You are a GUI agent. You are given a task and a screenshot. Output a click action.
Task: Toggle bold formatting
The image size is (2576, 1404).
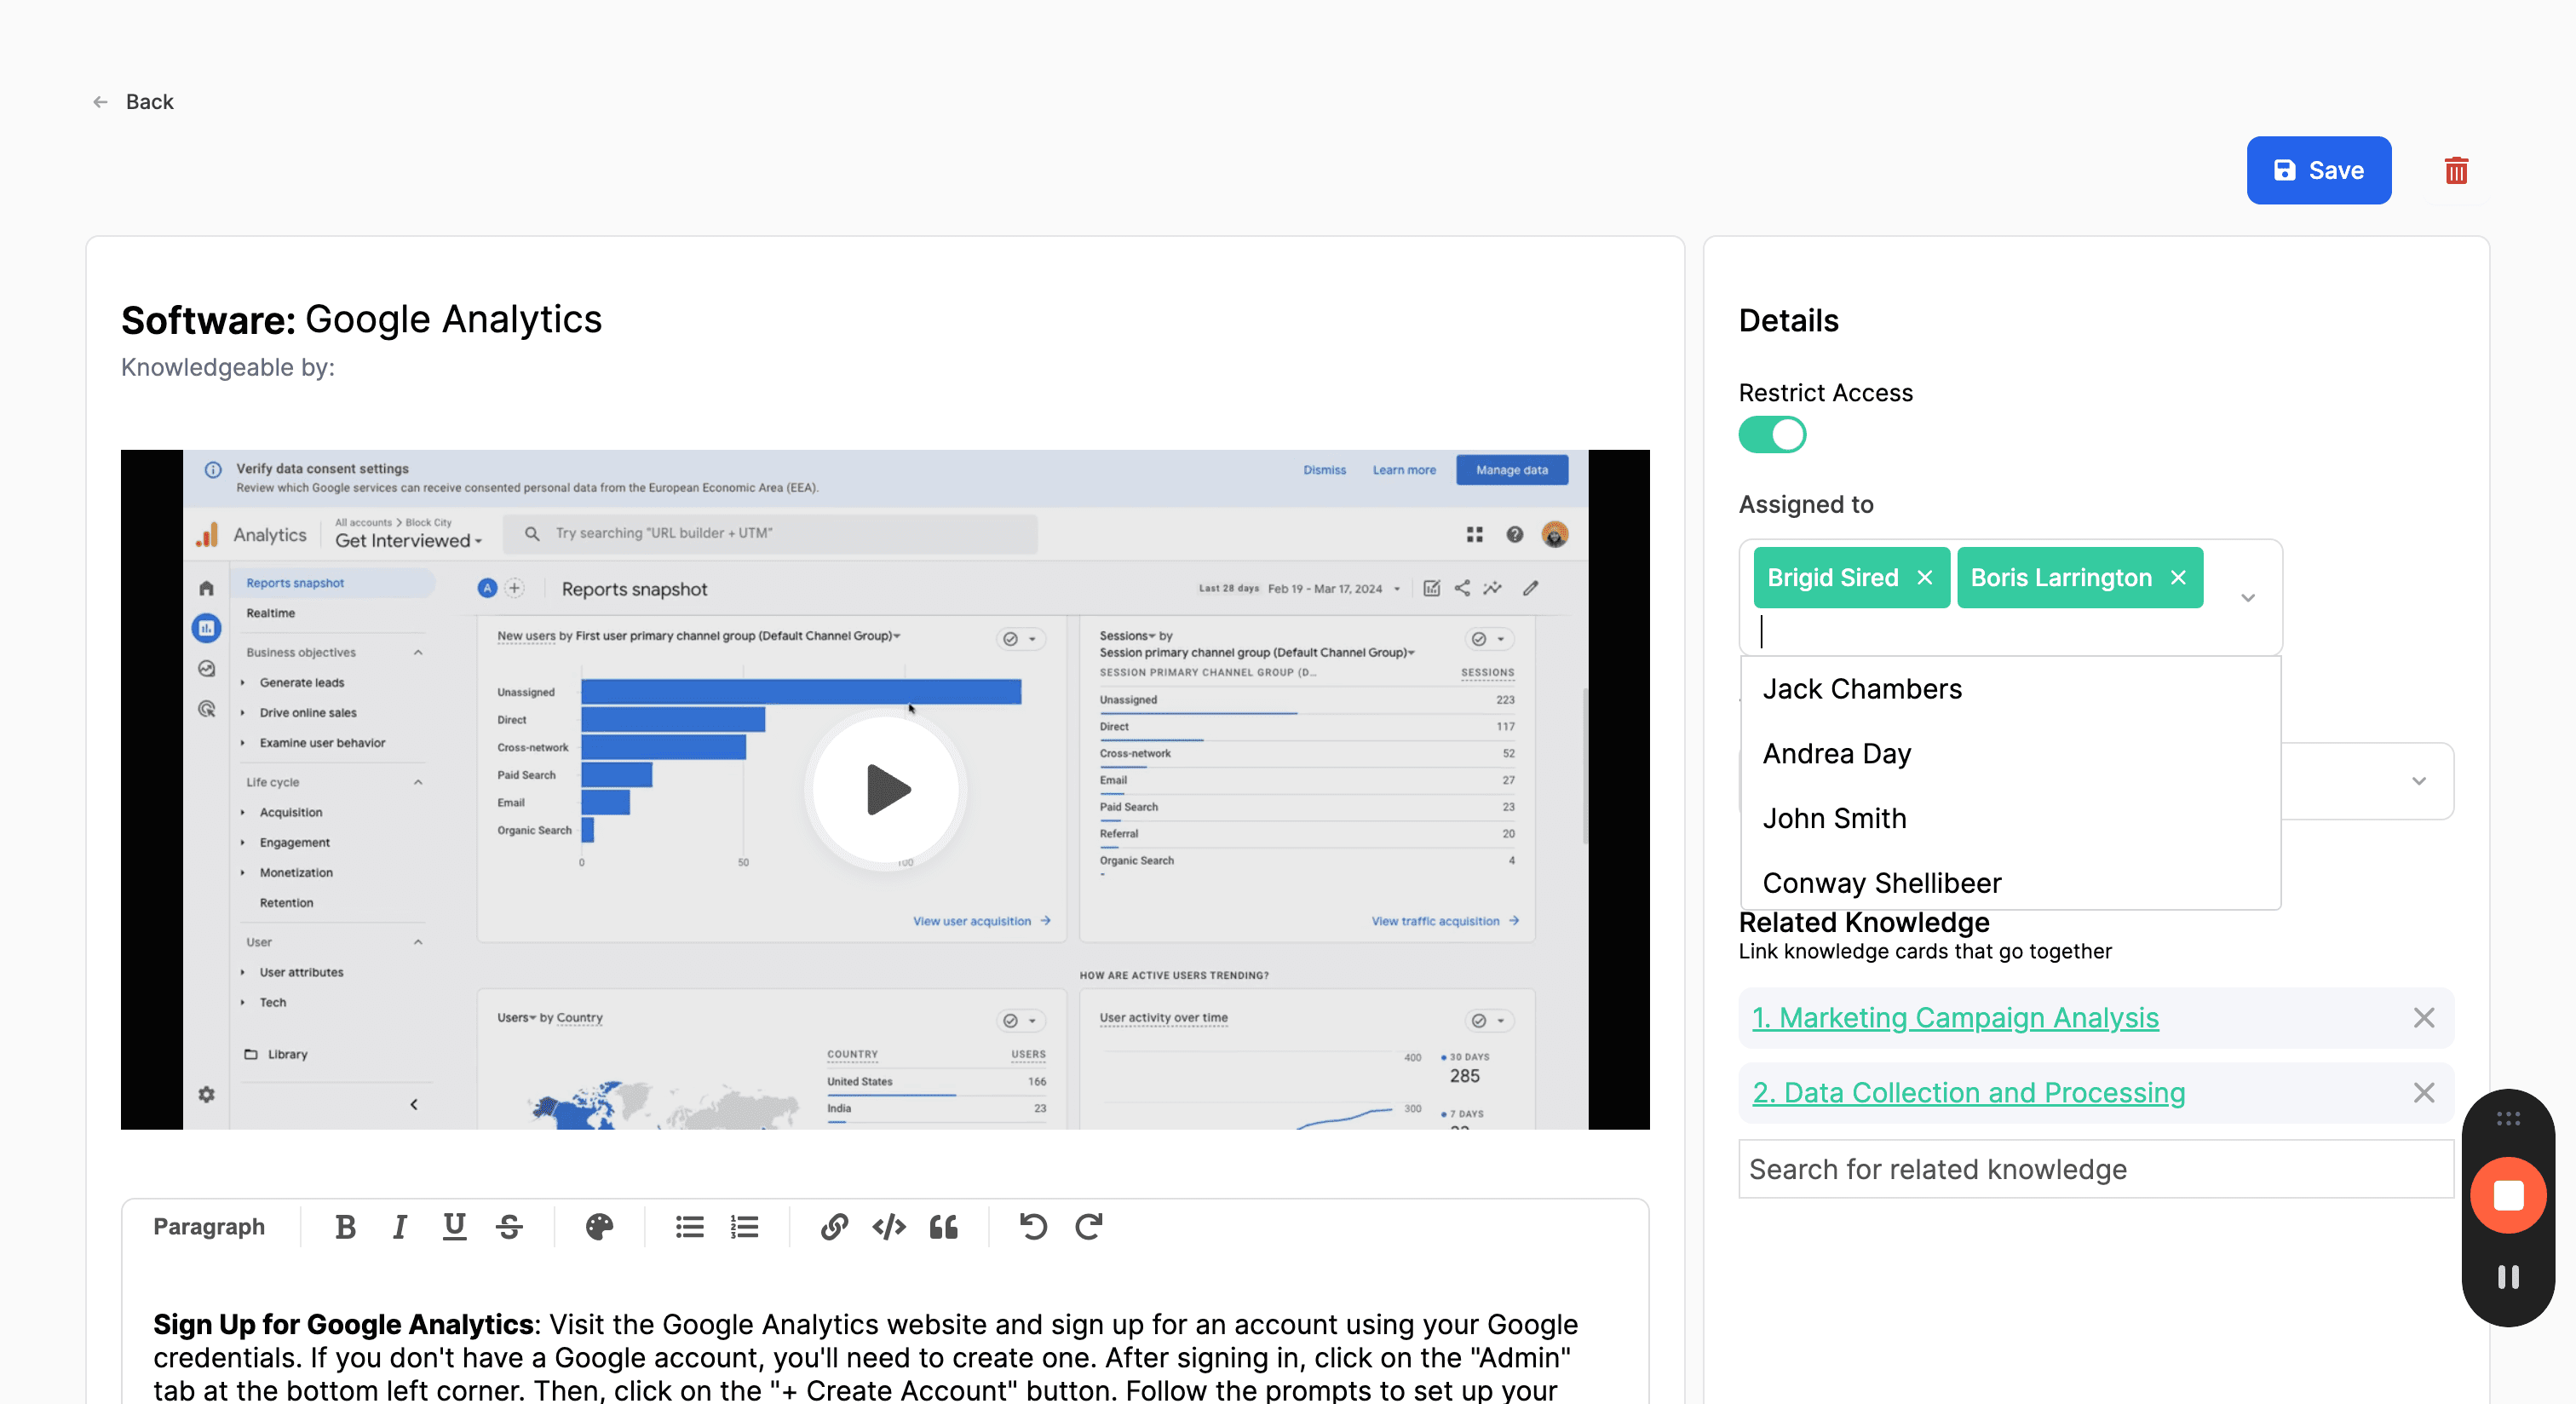345,1227
